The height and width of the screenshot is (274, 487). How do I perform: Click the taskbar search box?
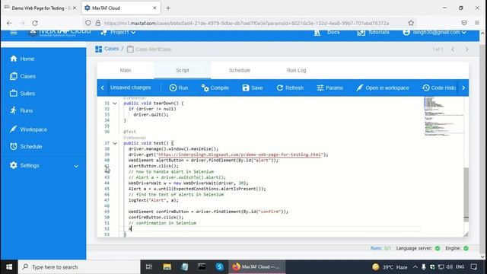coord(79,267)
